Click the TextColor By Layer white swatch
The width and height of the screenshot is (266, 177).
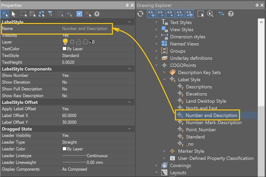pyautogui.click(x=64, y=49)
